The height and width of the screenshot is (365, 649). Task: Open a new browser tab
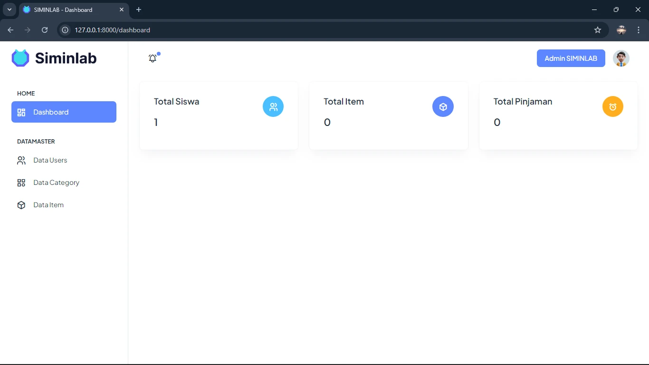(x=139, y=10)
